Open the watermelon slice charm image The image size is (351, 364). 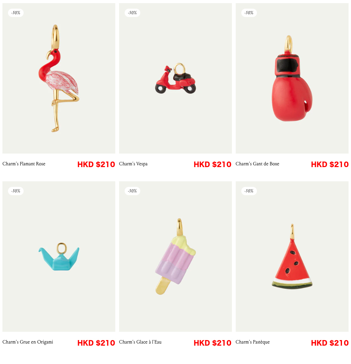coord(292,257)
